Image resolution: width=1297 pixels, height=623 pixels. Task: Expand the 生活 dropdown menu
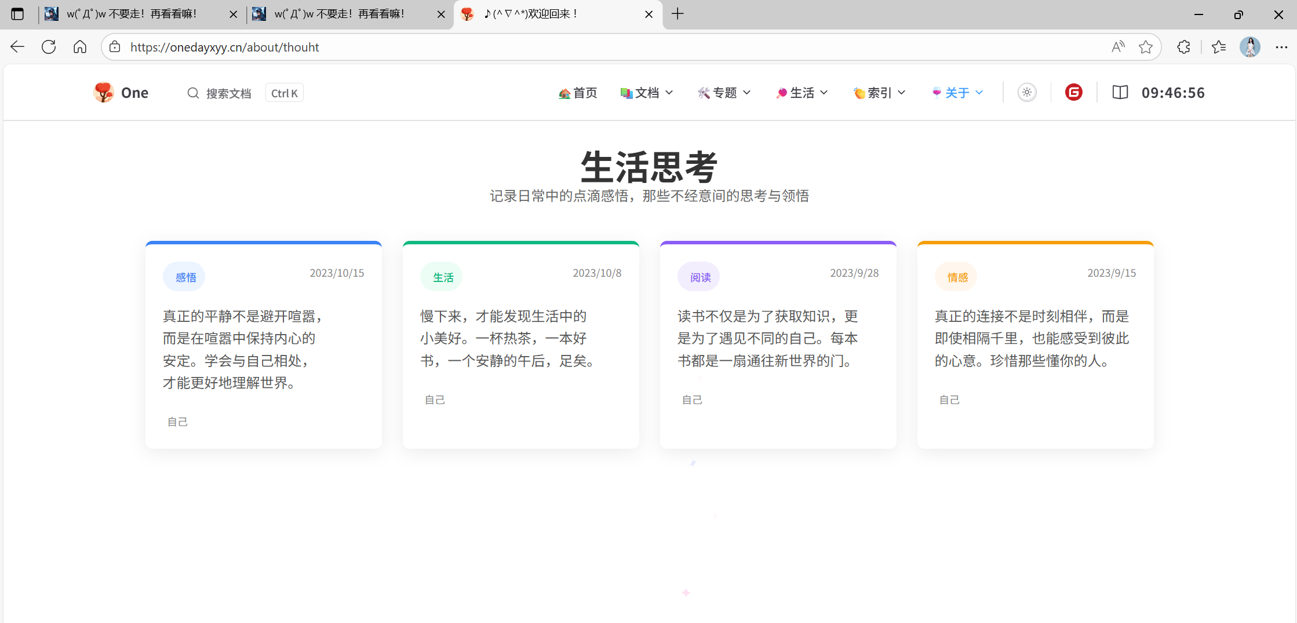802,93
